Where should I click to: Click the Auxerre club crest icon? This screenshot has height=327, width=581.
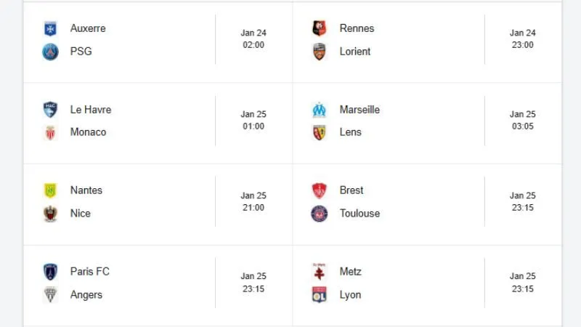pos(50,28)
